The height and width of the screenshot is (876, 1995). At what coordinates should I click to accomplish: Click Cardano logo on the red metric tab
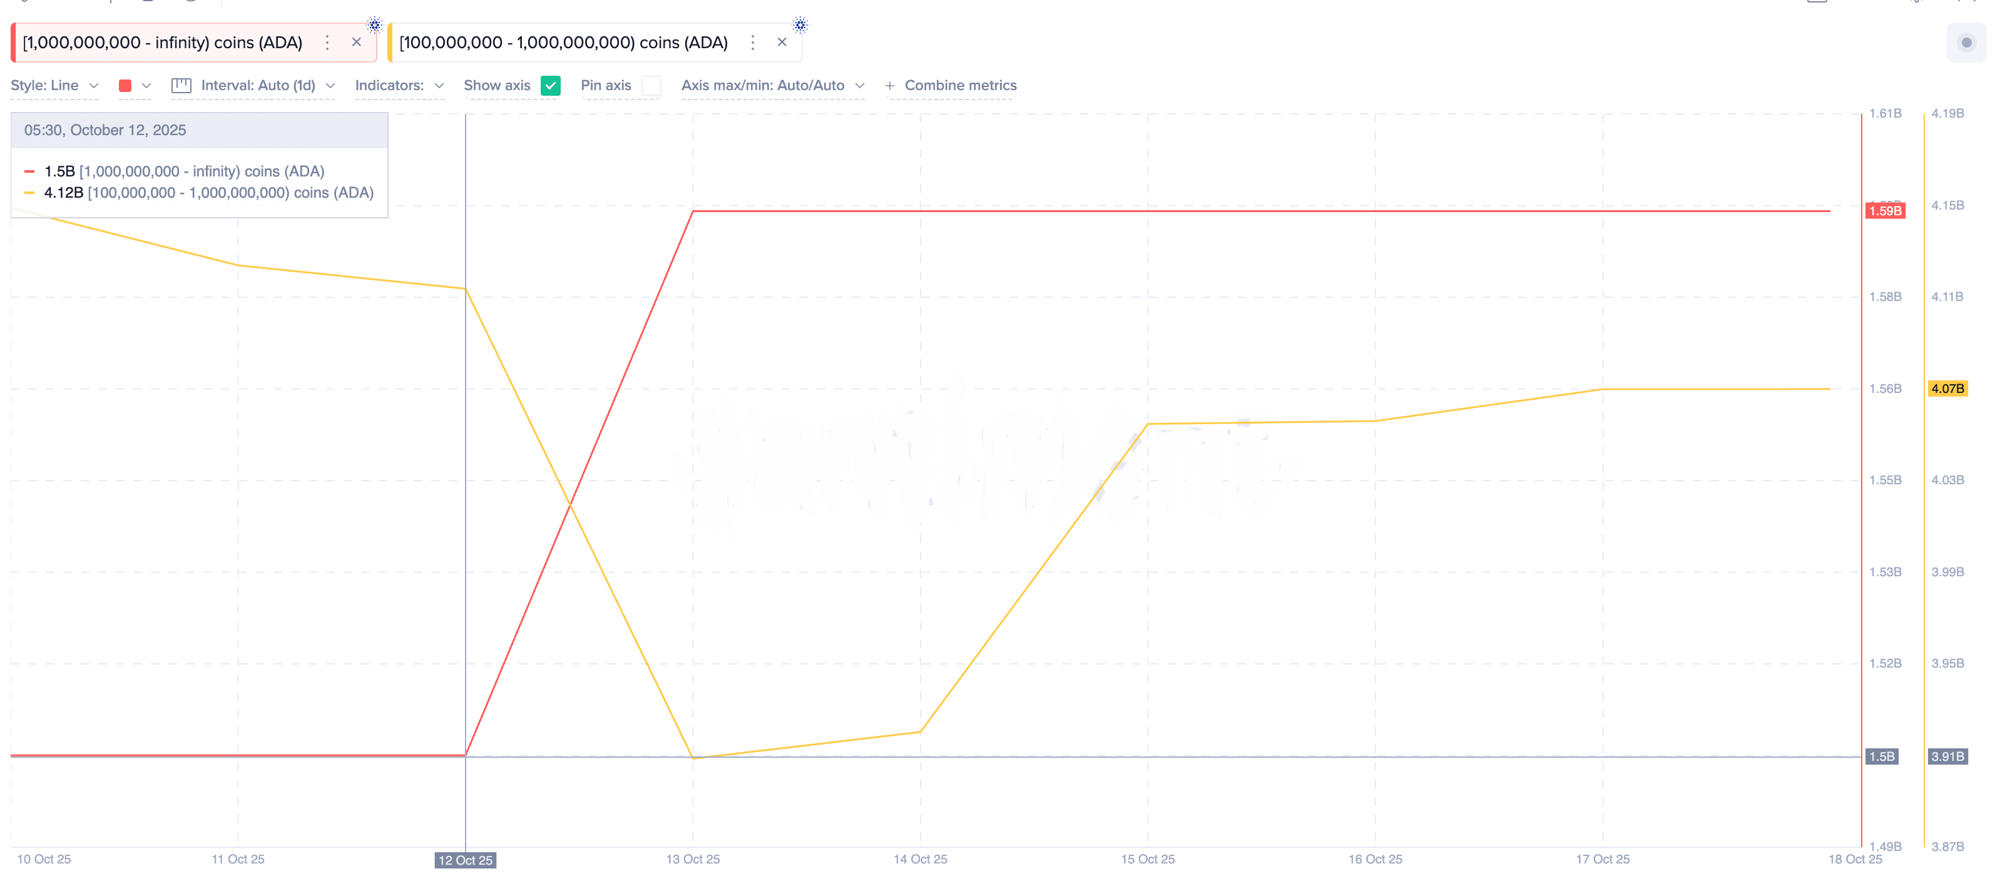pos(374,25)
